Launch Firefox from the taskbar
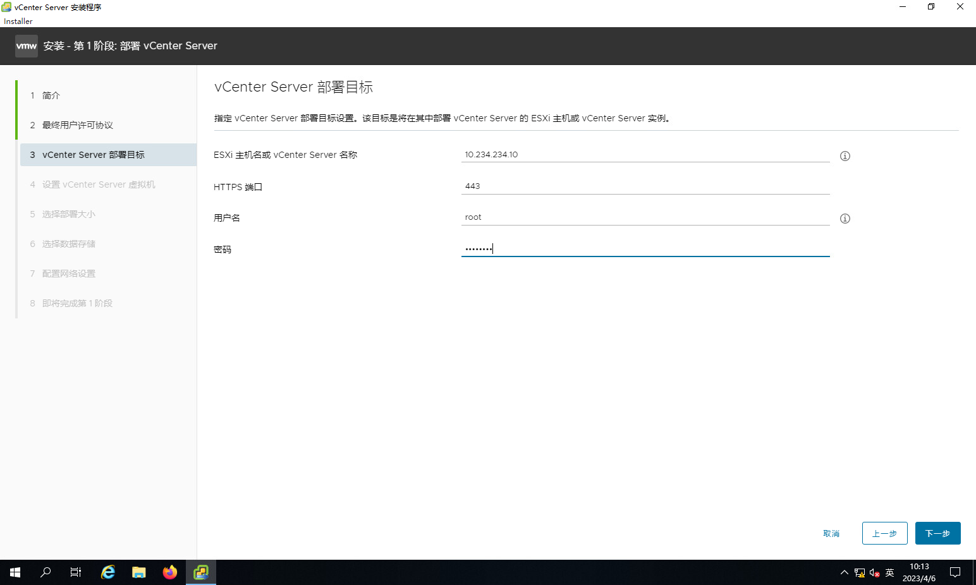Viewport: 976px width, 585px height. [170, 572]
